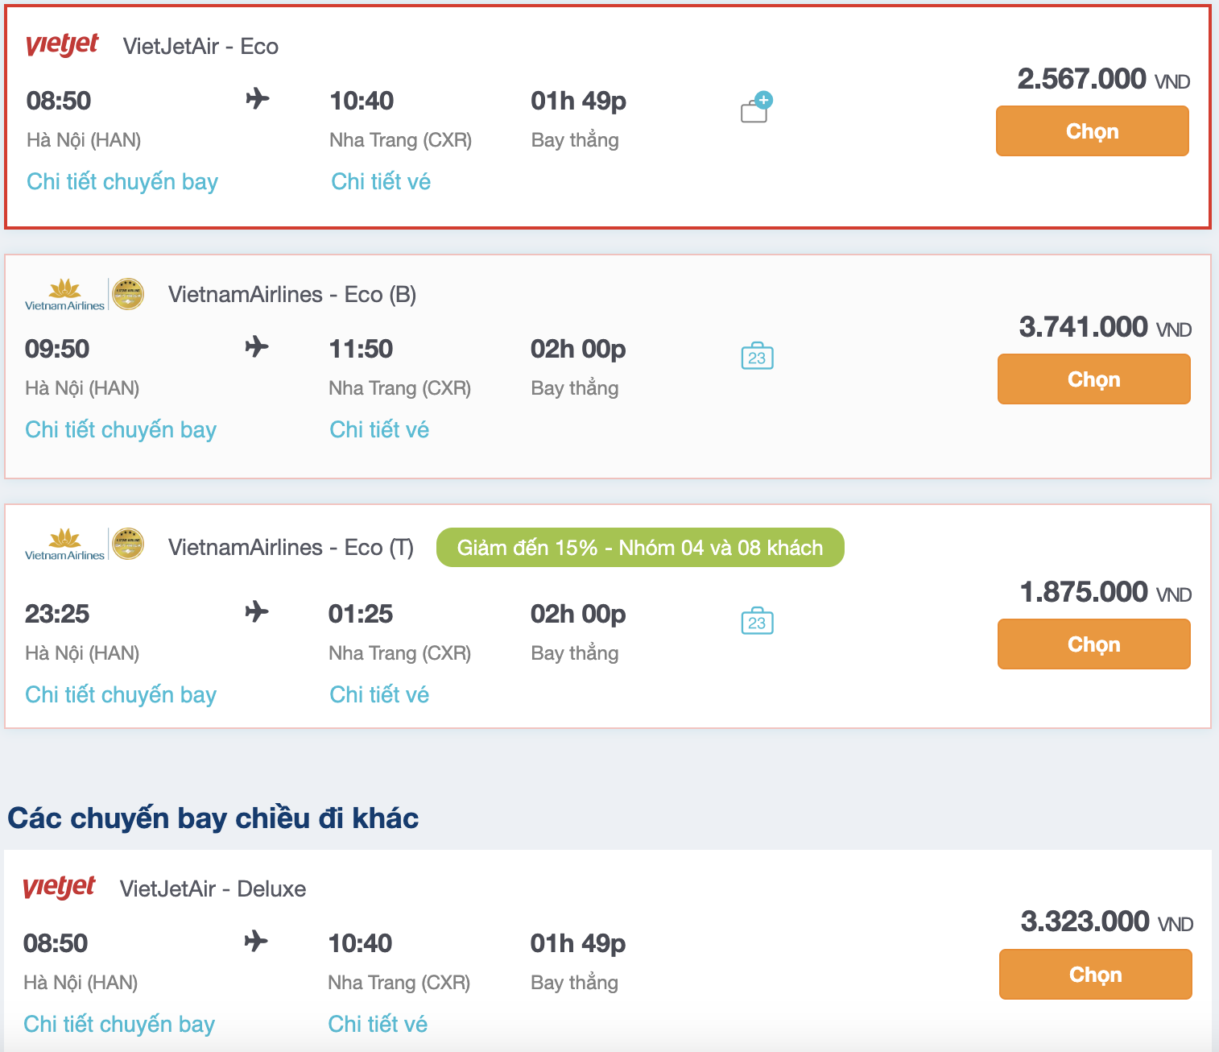Open Chi tiết chuyến bay for the Eco flight
Image resolution: width=1219 pixels, height=1052 pixels.
[122, 181]
